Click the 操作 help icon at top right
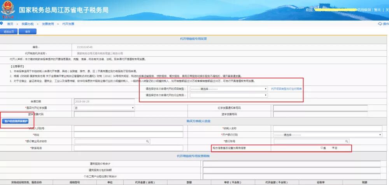 [383, 24]
